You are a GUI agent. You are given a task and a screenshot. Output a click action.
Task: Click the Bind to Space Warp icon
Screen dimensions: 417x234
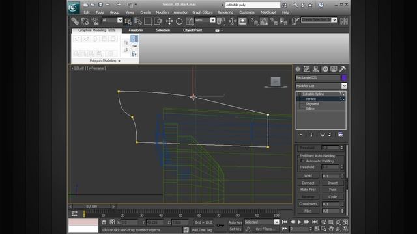pos(95,21)
